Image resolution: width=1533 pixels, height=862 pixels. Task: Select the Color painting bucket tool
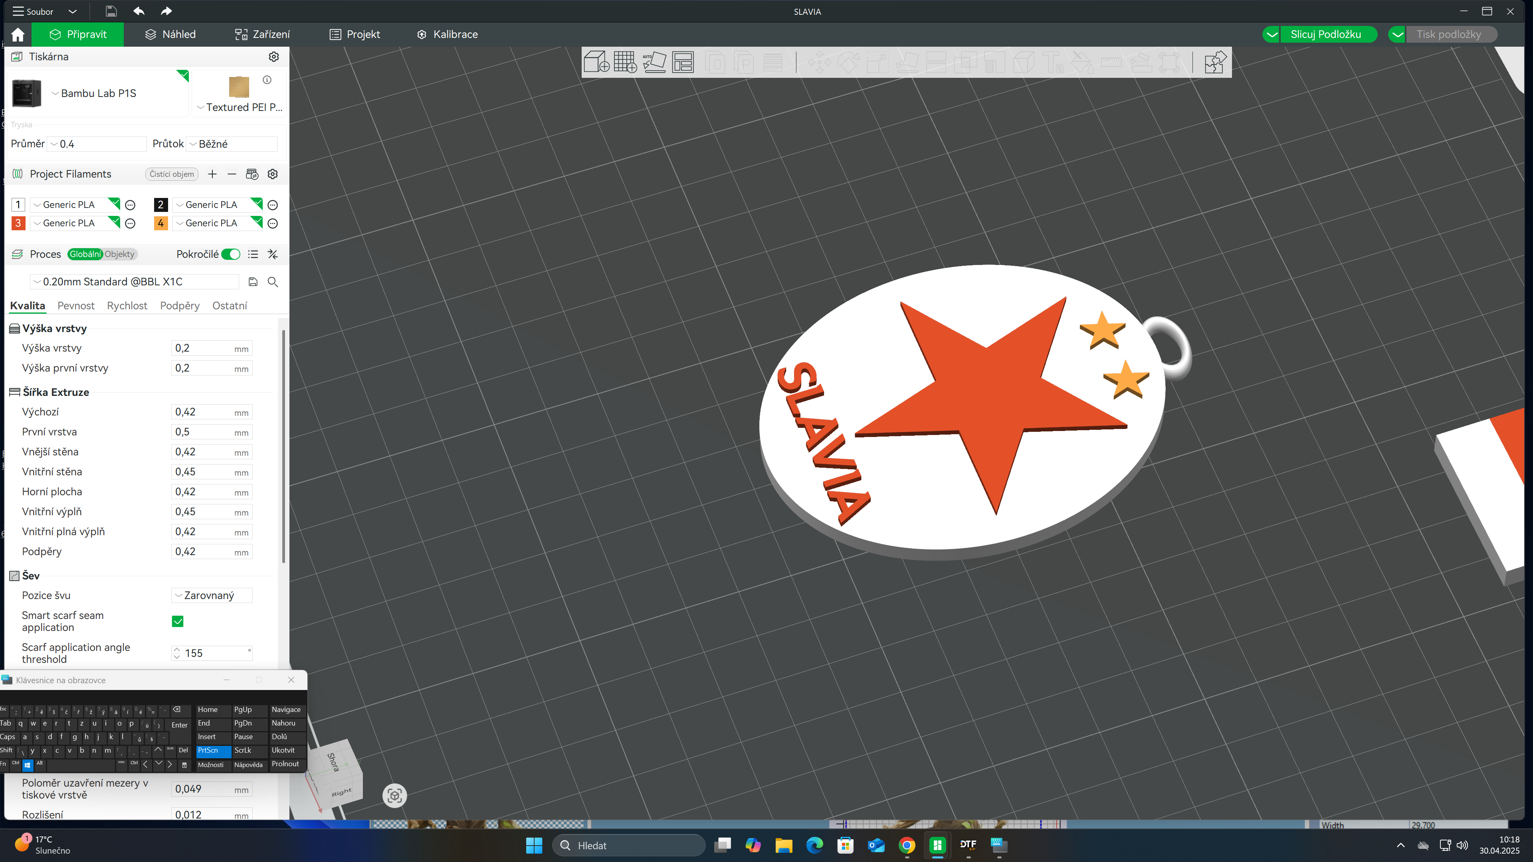click(1082, 62)
